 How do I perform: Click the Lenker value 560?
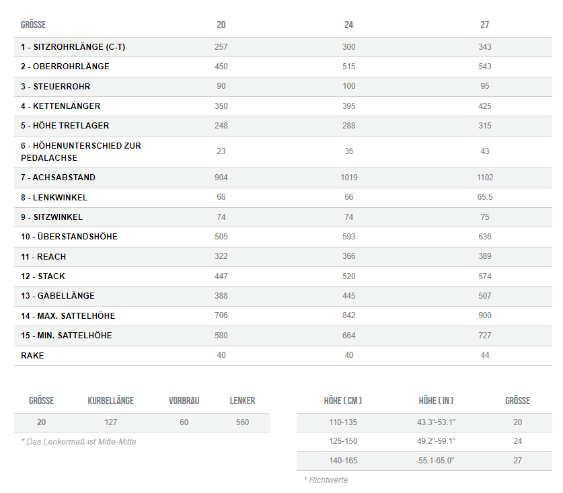pos(242,422)
